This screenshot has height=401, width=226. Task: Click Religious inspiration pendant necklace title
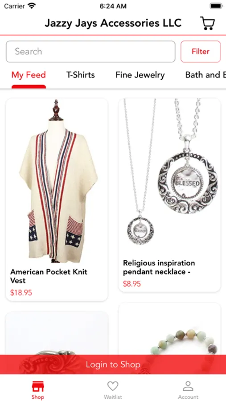click(159, 267)
